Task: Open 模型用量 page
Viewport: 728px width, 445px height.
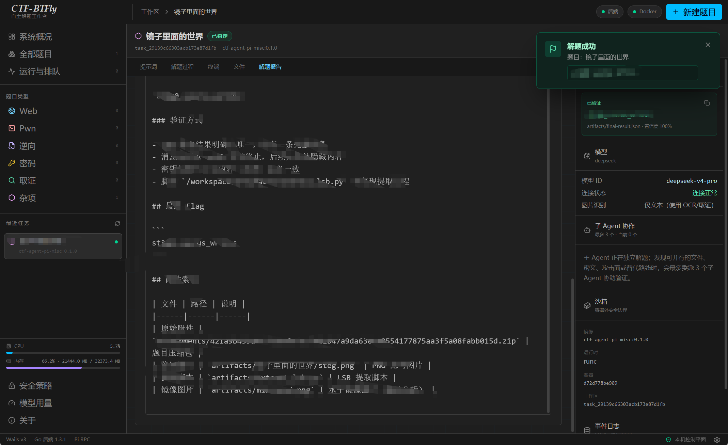Action: [63, 403]
